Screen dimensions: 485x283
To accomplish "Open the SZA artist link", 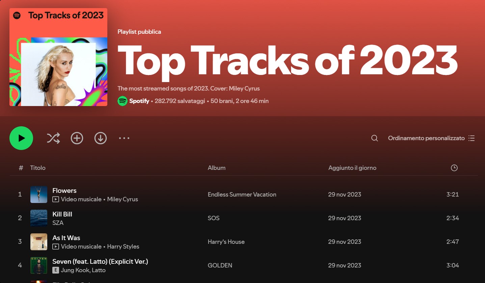I will click(x=58, y=223).
